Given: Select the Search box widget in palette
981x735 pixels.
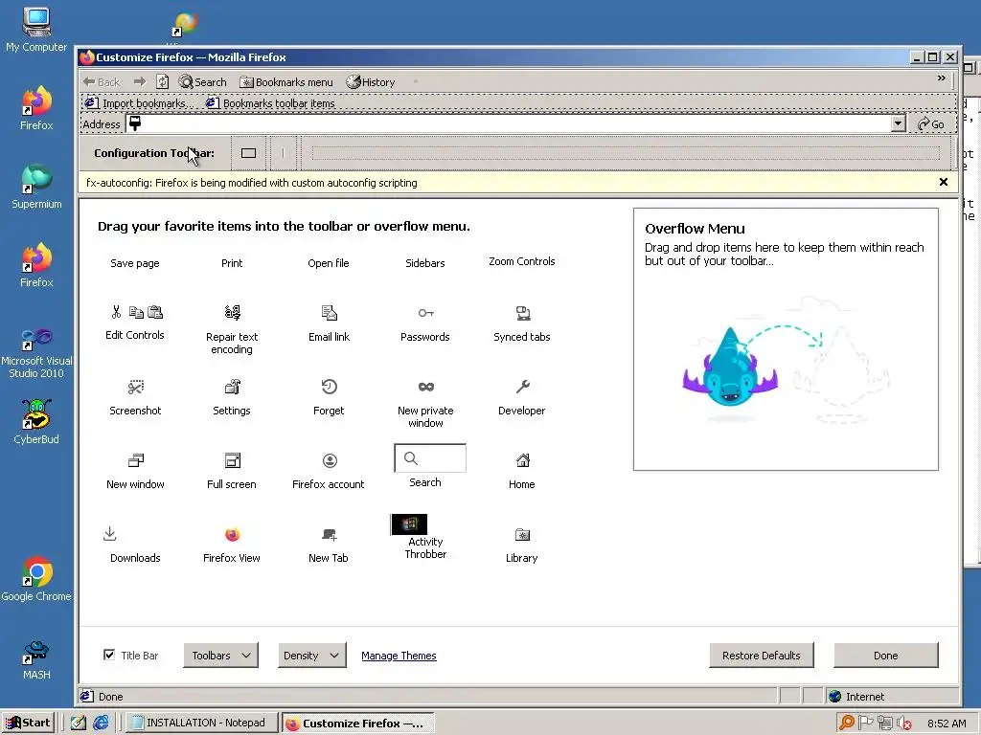Looking at the screenshot, I should tap(430, 458).
